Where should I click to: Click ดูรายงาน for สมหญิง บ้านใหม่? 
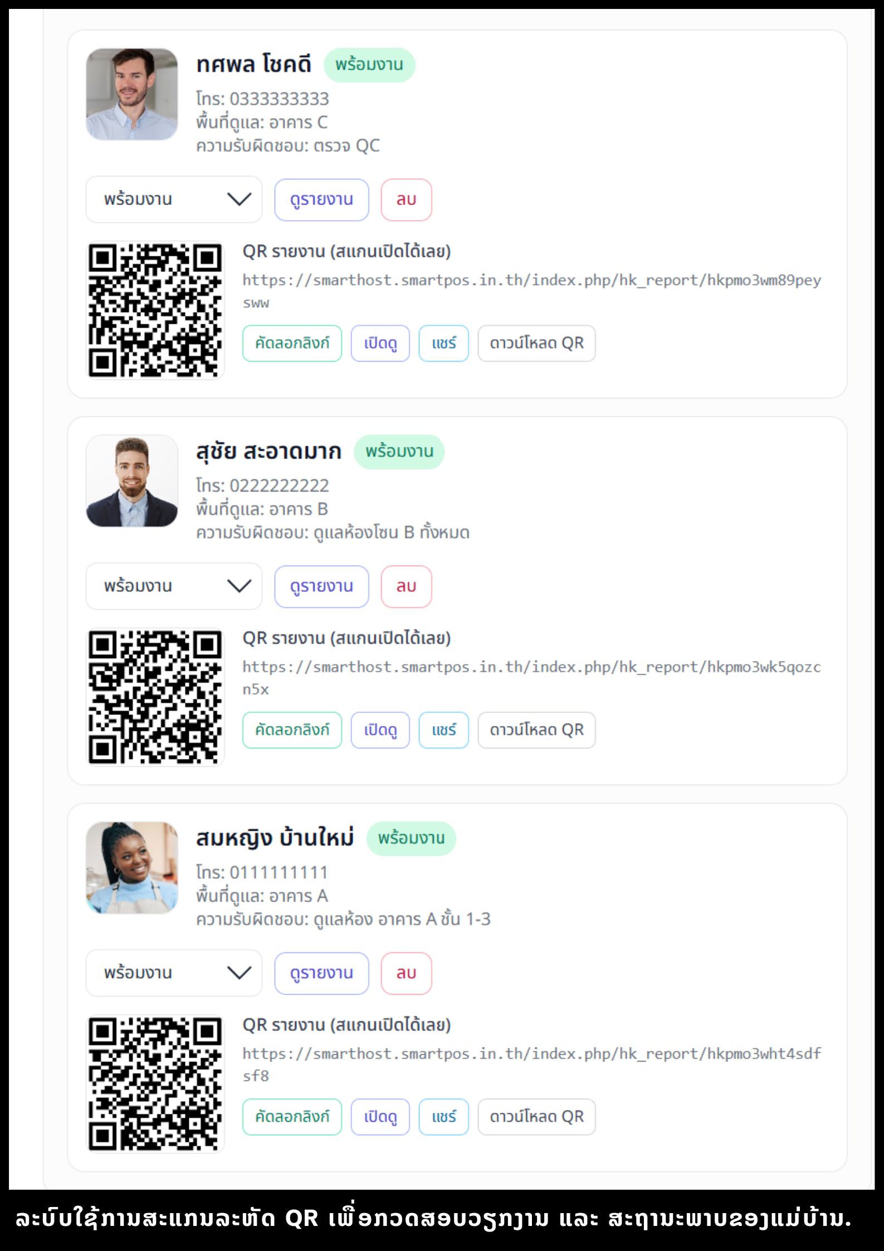pyautogui.click(x=321, y=973)
